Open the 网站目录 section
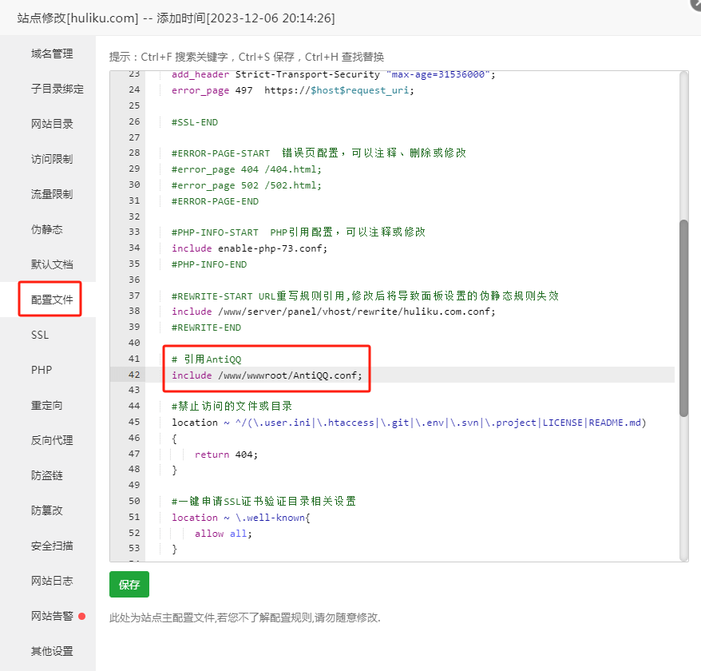 click(x=52, y=124)
